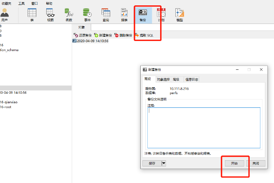Click the 开始 (Start) button

point(234,164)
